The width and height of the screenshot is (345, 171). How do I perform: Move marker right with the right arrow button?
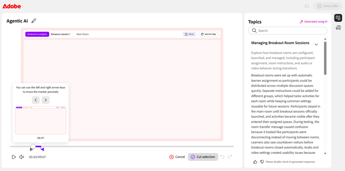click(46, 100)
